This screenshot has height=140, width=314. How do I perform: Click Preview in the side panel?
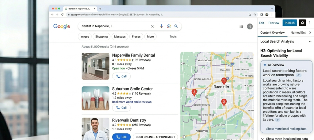coord(274,23)
